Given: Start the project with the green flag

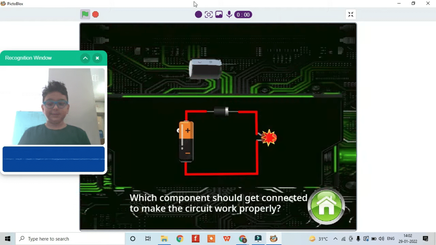Looking at the screenshot, I should (85, 14).
